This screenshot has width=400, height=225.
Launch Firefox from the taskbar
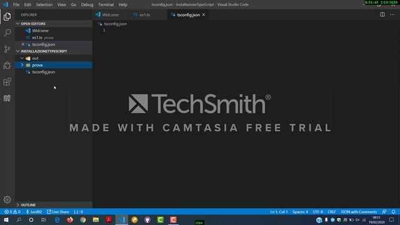pyautogui.click(x=70, y=219)
